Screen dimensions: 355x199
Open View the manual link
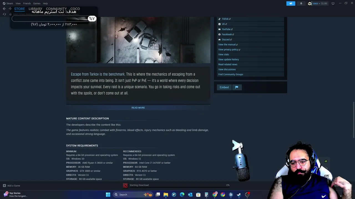pyautogui.click(x=228, y=44)
